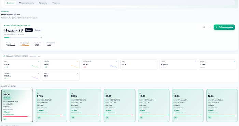Click the purple dot on the Талия card

click(38, 73)
